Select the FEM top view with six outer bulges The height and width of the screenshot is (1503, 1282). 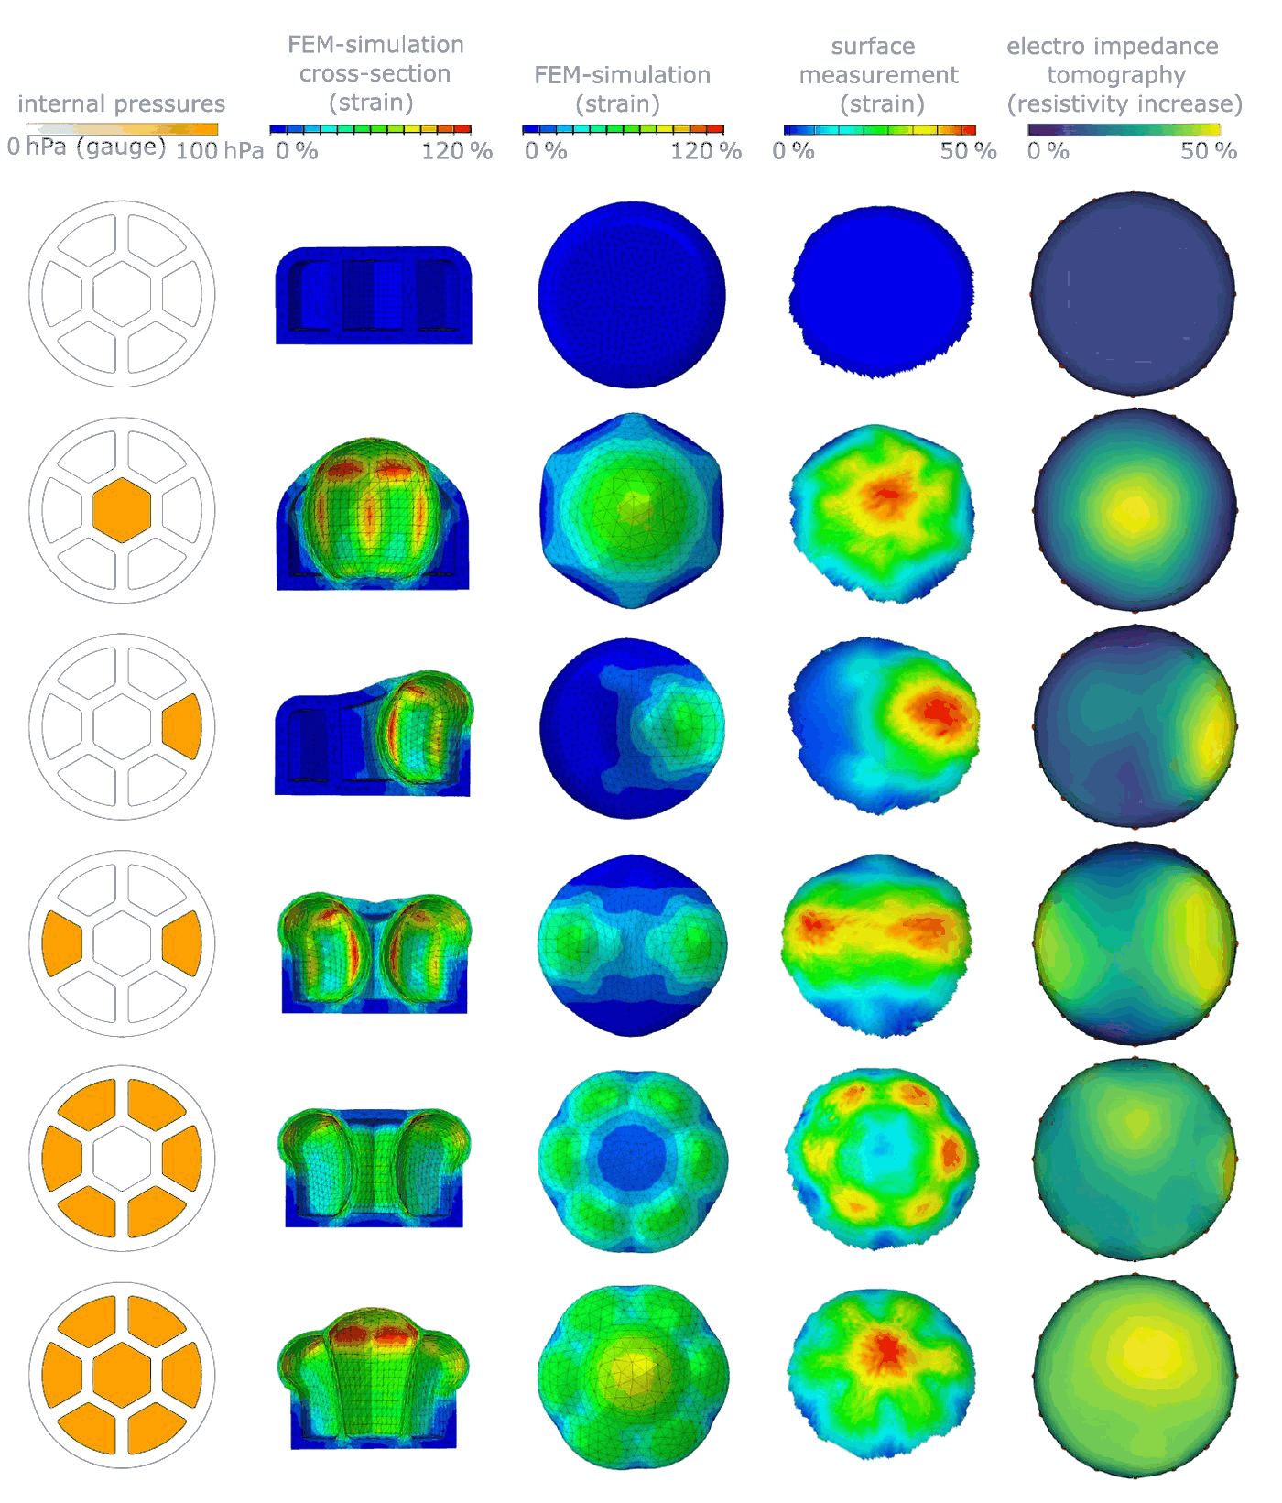pyautogui.click(x=633, y=1161)
